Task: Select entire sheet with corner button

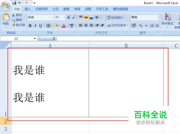Action: pos(6,45)
